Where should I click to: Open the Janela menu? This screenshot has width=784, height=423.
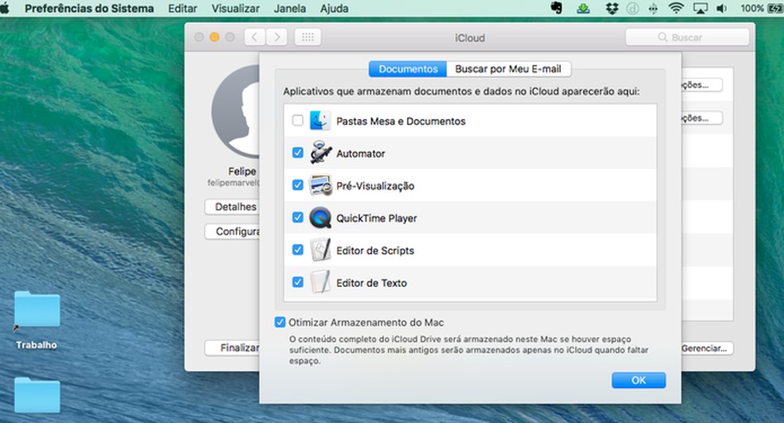pos(290,9)
